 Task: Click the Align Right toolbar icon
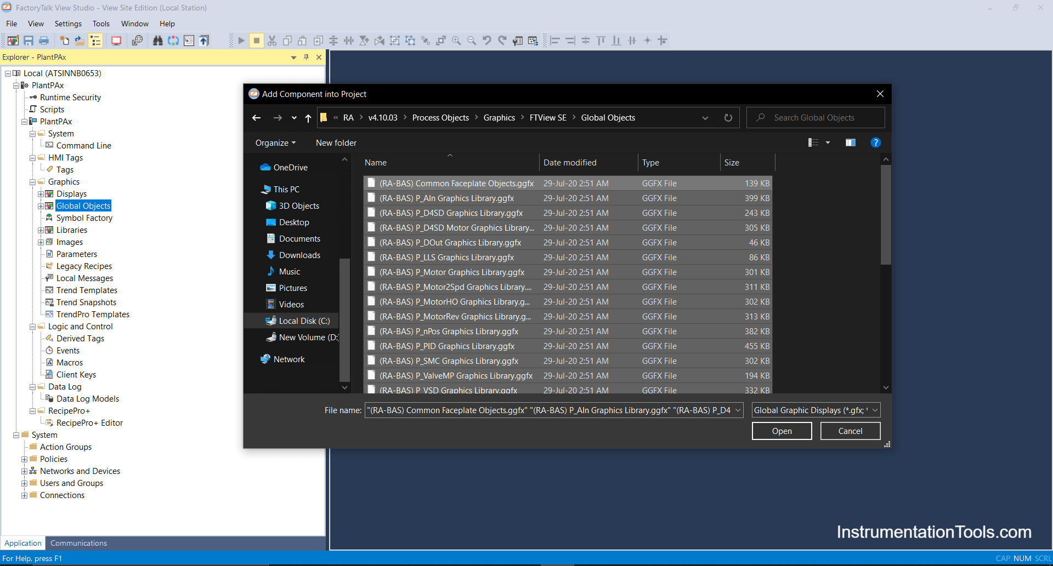[570, 41]
